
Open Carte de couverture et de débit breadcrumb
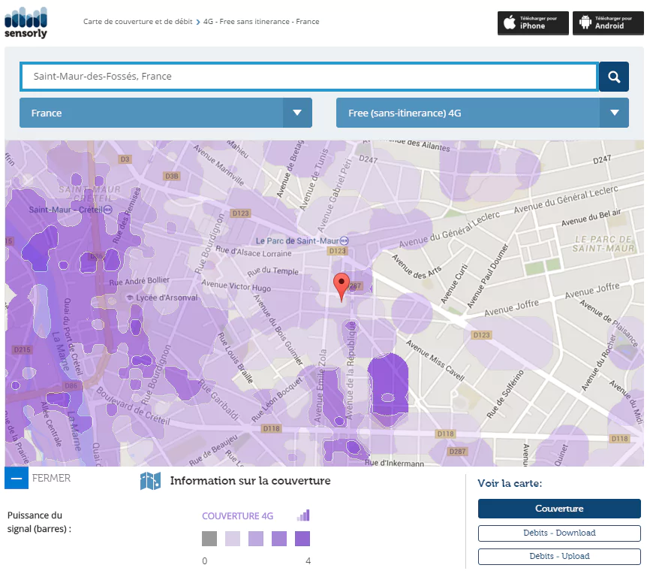[137, 22]
